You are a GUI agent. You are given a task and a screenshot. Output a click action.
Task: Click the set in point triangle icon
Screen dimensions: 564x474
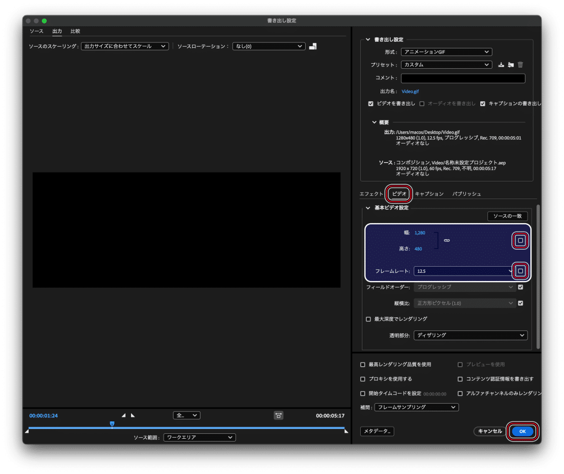123,415
